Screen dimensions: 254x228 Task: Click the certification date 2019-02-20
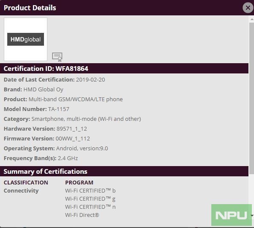click(x=91, y=79)
